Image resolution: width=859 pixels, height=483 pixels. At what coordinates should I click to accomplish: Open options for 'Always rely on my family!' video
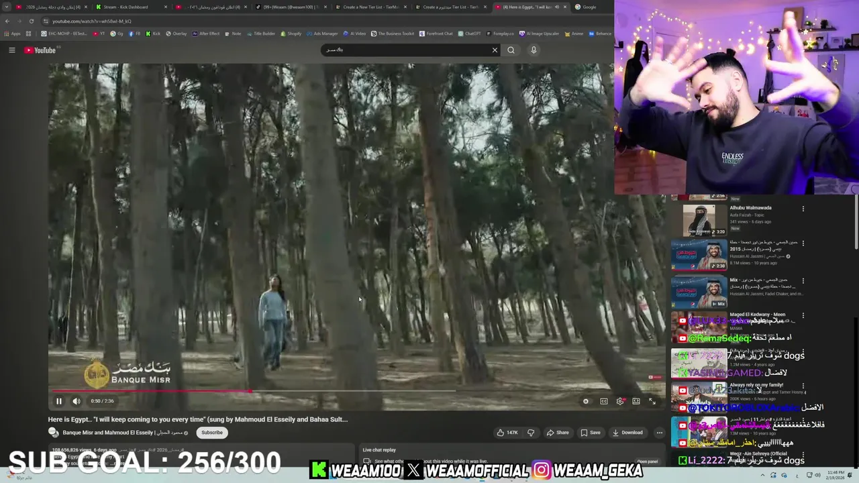pyautogui.click(x=803, y=386)
